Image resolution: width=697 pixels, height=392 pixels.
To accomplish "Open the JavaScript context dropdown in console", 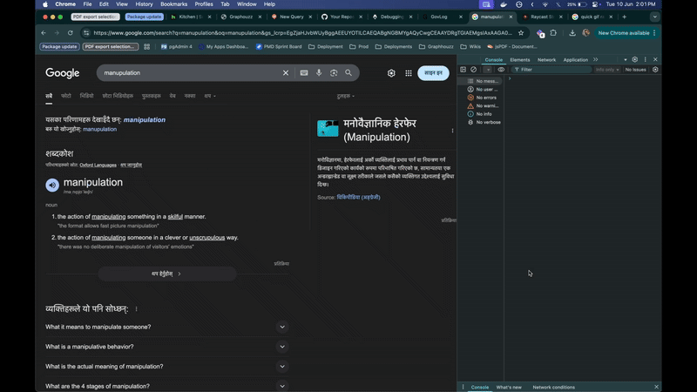I will (x=488, y=70).
